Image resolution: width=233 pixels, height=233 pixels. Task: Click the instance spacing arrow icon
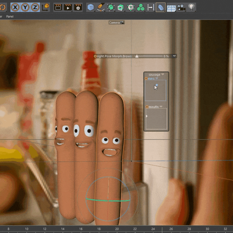click(x=150, y=7)
